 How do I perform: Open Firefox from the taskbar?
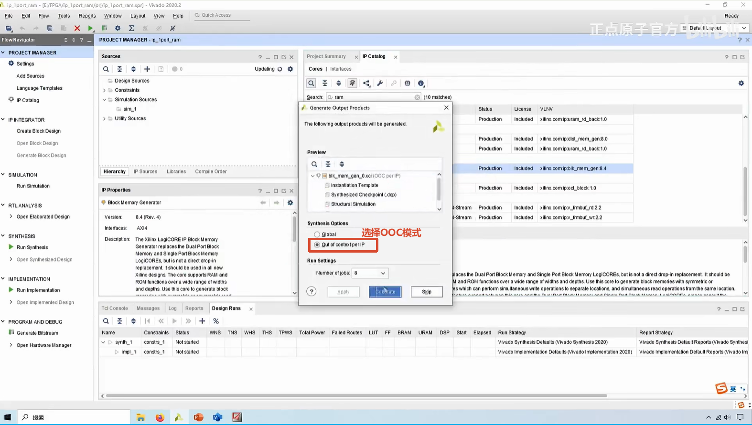pyautogui.click(x=160, y=417)
